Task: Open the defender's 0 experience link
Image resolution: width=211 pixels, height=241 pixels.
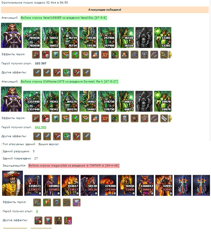Action: (37, 211)
